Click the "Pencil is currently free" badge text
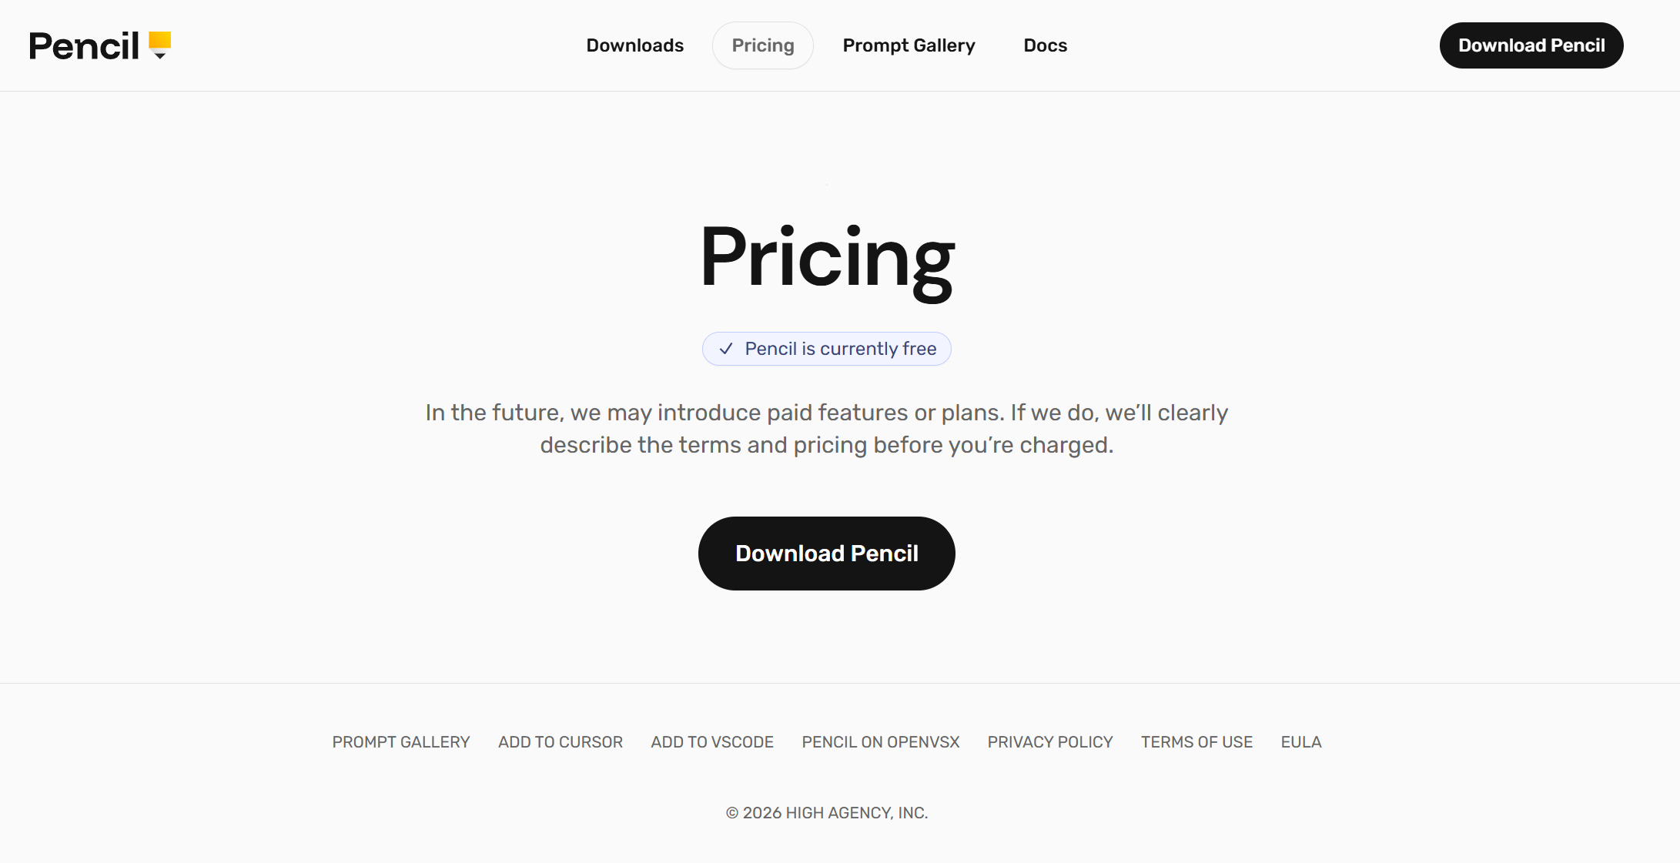This screenshot has height=863, width=1680. (x=840, y=349)
